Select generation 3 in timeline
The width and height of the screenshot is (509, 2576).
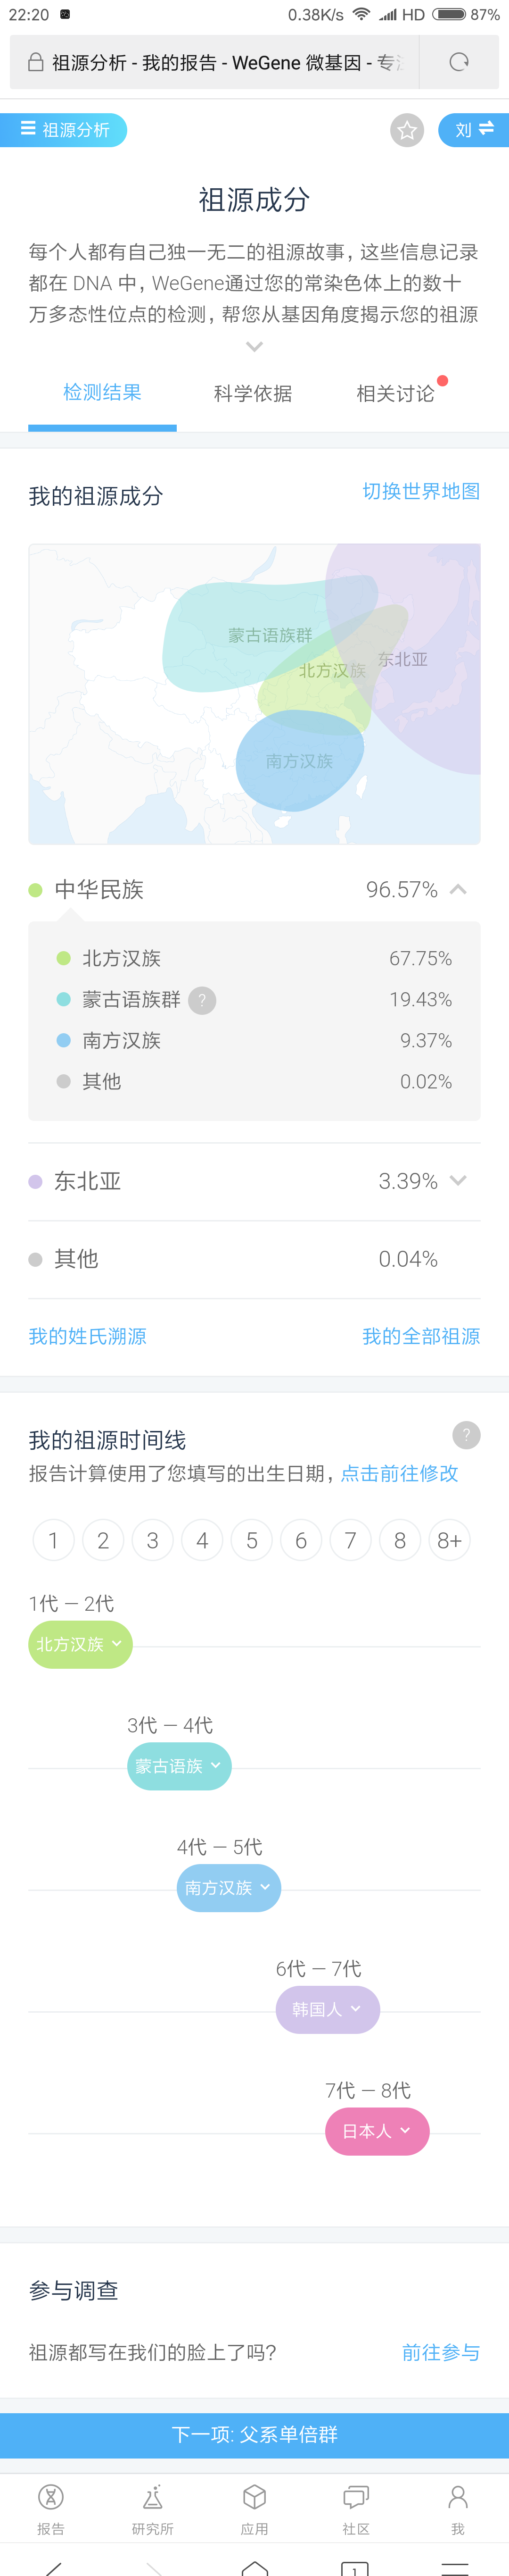(153, 1540)
